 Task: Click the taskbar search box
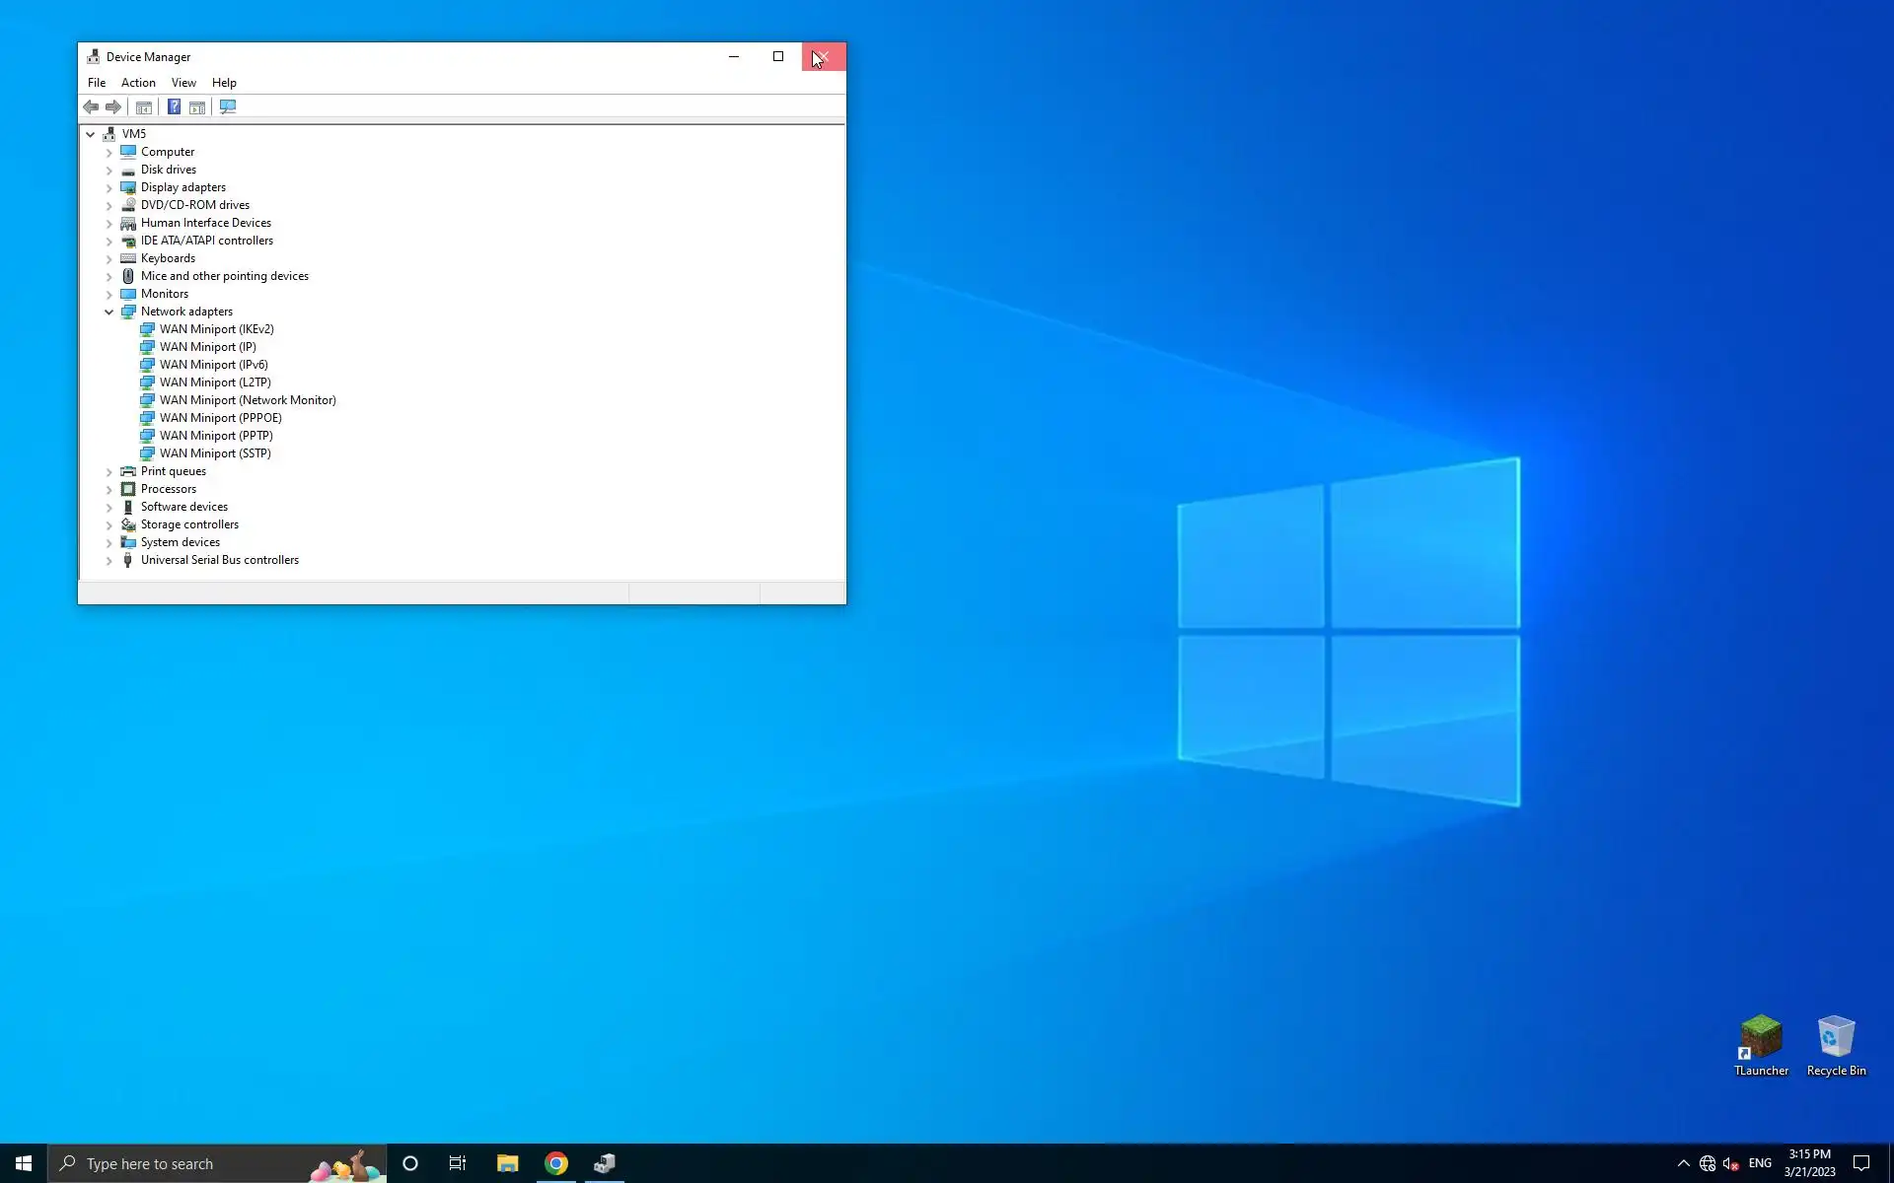(x=197, y=1163)
